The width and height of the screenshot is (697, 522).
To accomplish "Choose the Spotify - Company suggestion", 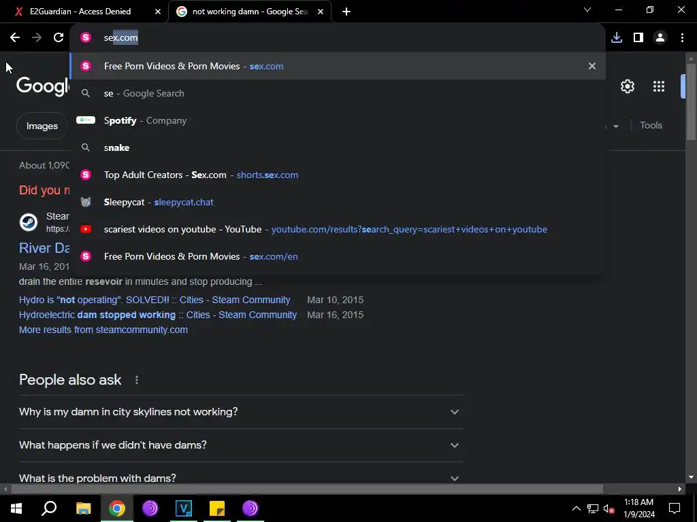I will (338, 120).
